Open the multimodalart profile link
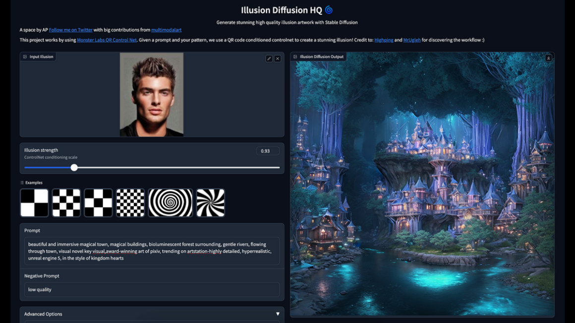 pyautogui.click(x=166, y=30)
